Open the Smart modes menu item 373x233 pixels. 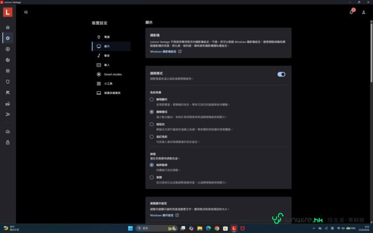coord(111,74)
